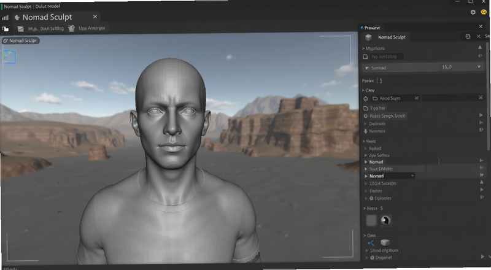Select the blue viewport thumbnail in corner
The height and width of the screenshot is (270, 491).
pos(9,57)
